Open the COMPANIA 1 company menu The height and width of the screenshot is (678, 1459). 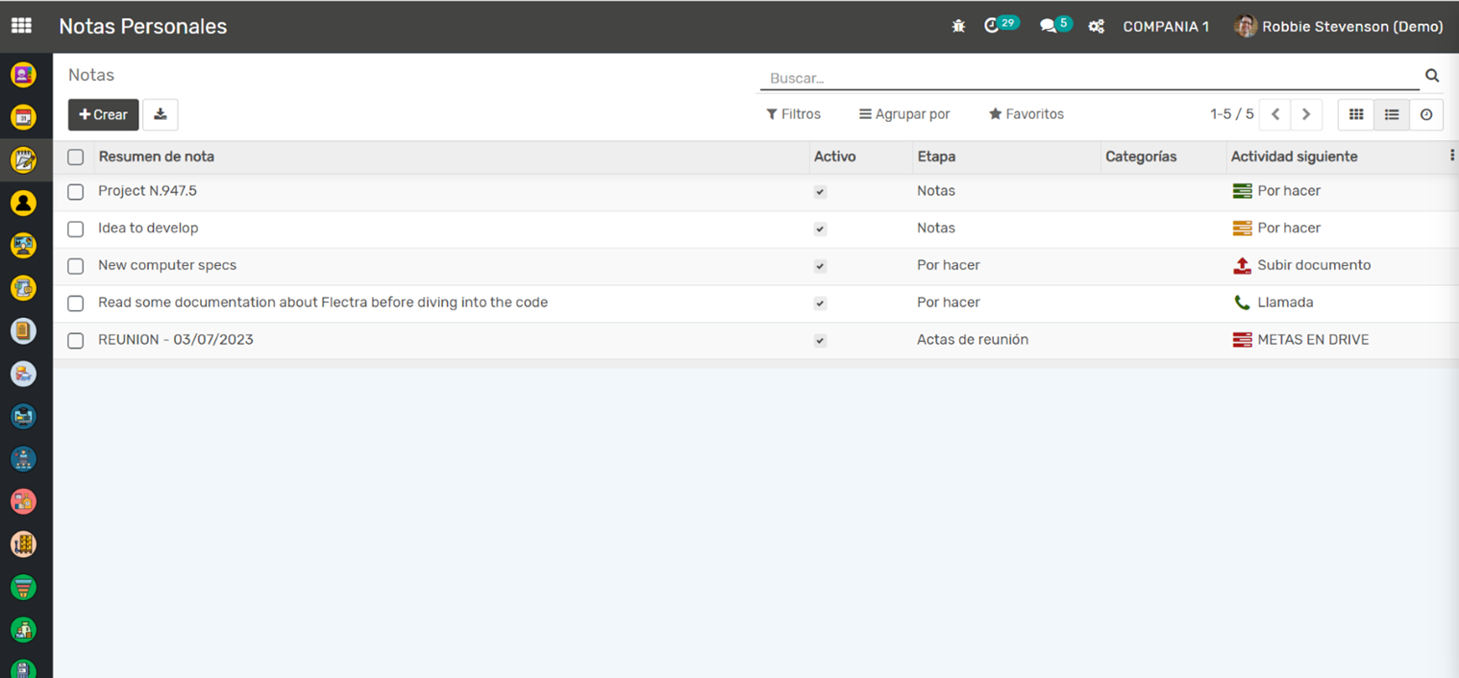pos(1166,27)
